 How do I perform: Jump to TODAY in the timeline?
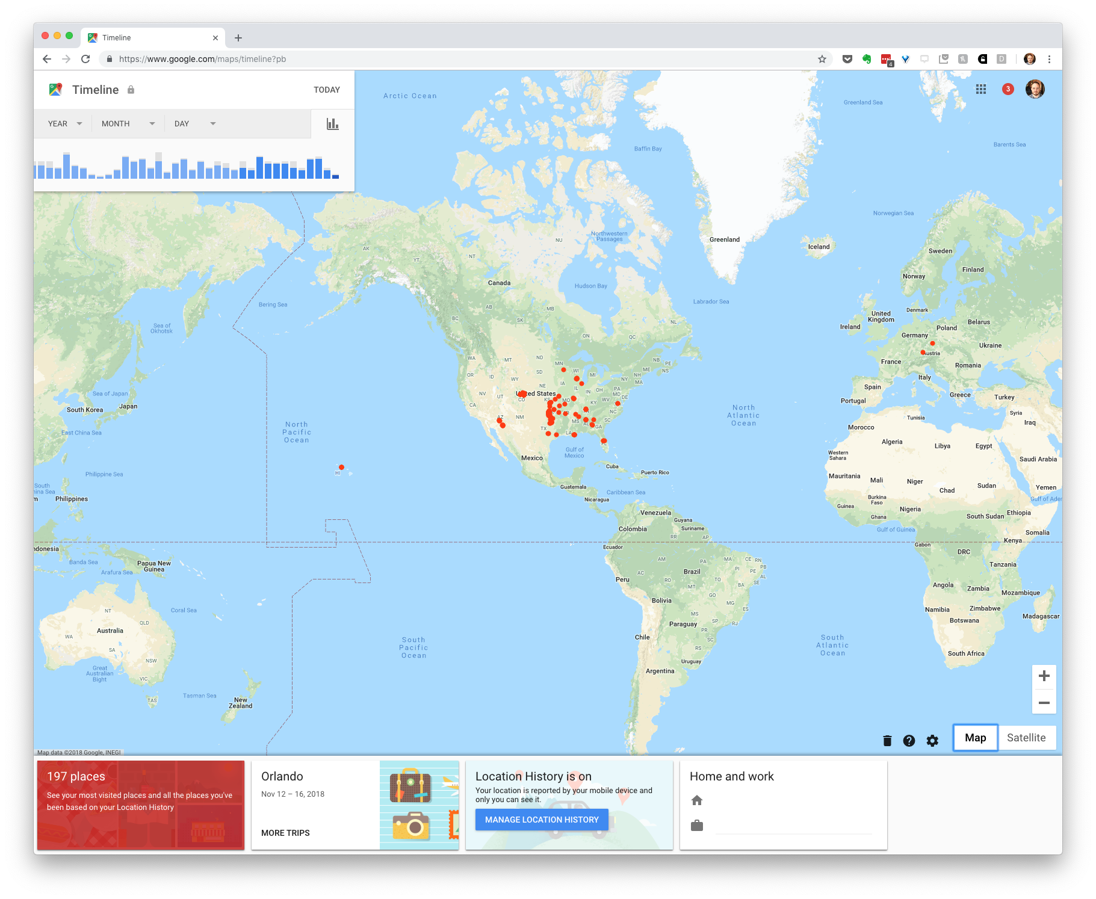[327, 90]
